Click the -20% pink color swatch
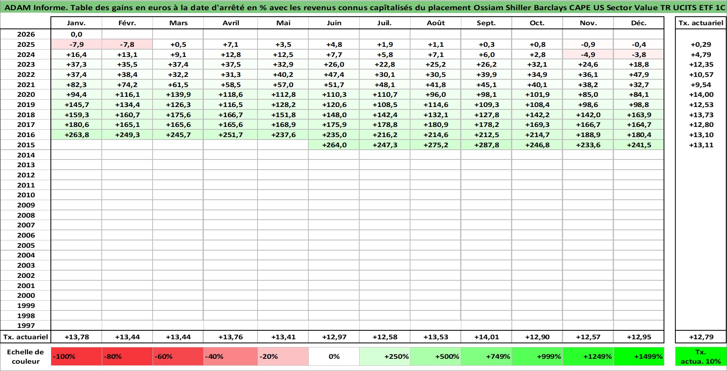The image size is (727, 371). (x=283, y=356)
